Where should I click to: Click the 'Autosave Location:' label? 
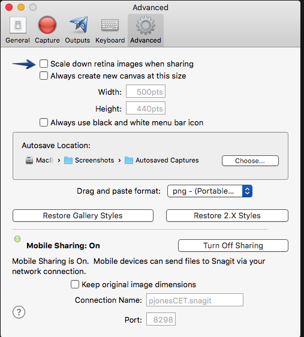click(x=56, y=146)
